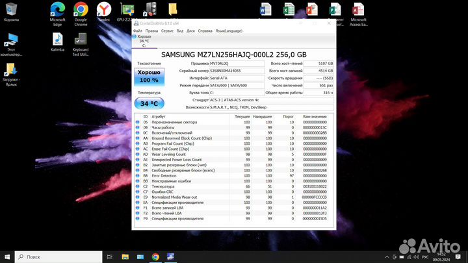Click the Хорошо 100 % health status button
The width and height of the screenshot is (468, 263).
point(149,77)
